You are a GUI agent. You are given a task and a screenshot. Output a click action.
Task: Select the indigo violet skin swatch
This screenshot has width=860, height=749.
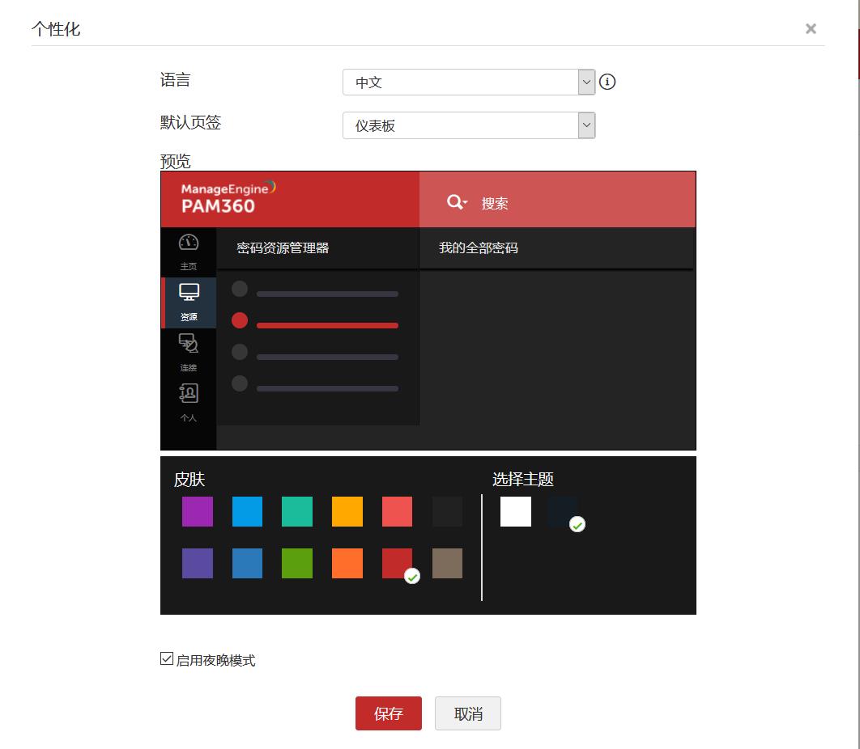coord(198,563)
